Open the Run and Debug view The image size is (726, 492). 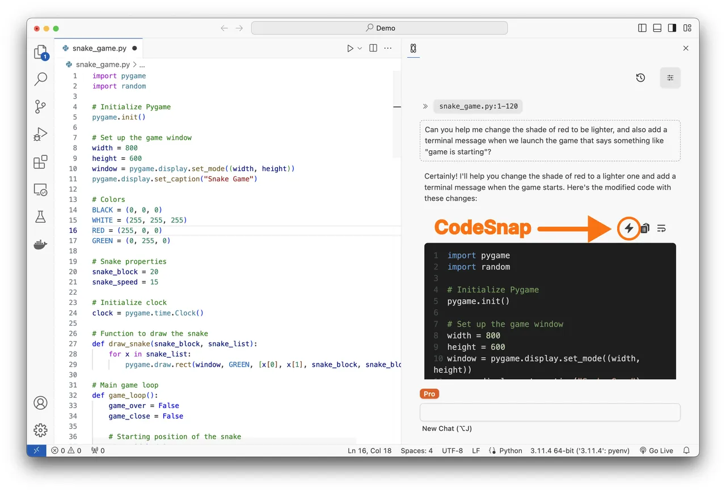click(x=40, y=134)
